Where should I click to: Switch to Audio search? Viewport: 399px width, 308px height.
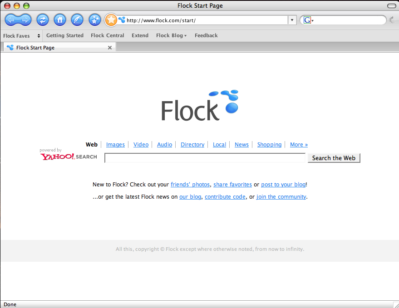click(164, 144)
